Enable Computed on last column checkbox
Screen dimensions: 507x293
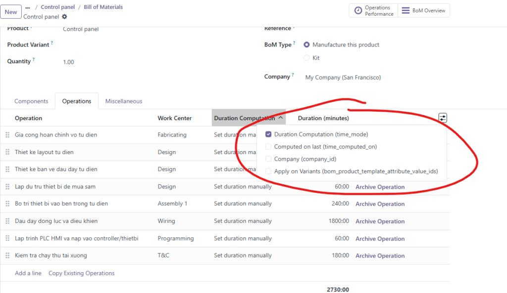click(268, 147)
